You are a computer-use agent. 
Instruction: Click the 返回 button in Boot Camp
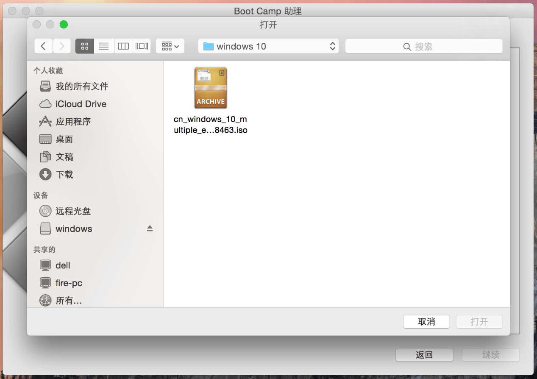tap(424, 355)
